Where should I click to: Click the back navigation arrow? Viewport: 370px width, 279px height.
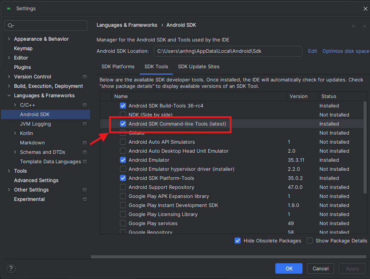(x=354, y=26)
